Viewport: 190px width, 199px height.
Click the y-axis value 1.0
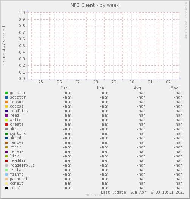(x=22, y=12)
